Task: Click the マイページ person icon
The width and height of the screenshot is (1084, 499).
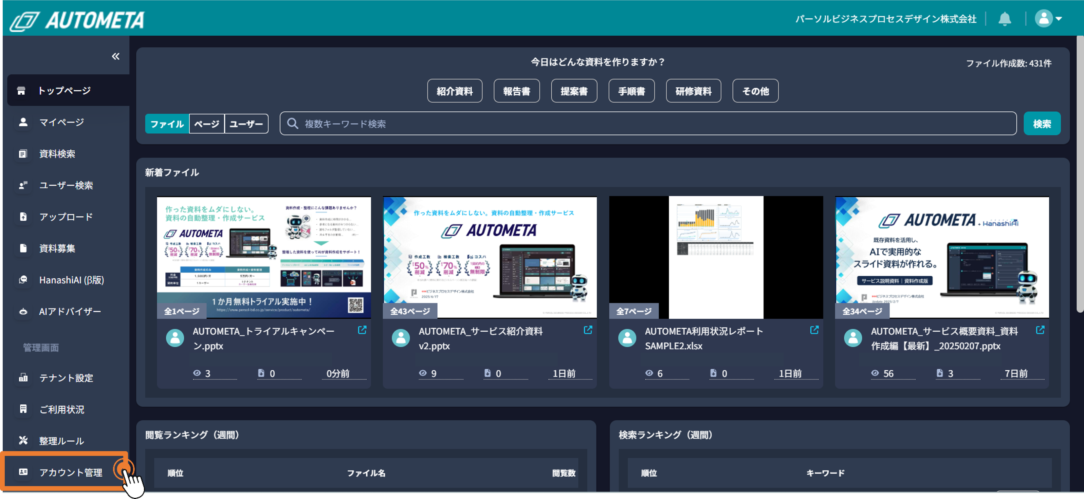Action: coord(23,122)
